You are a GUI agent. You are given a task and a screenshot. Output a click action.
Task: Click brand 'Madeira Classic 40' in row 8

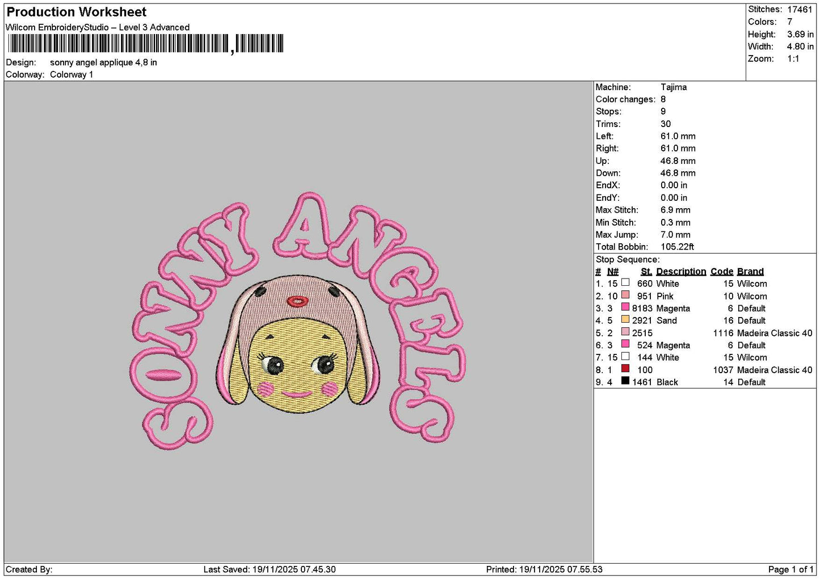point(775,370)
